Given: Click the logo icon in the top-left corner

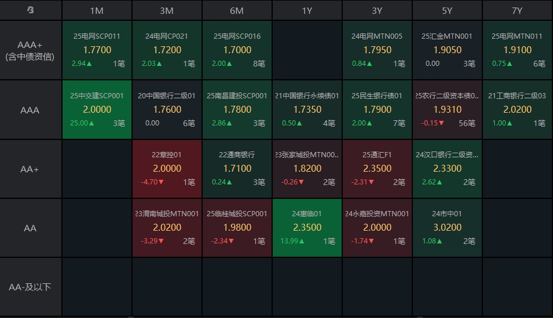Looking at the screenshot, I should (31, 10).
